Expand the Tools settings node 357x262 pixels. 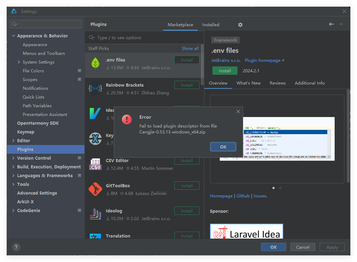13,184
